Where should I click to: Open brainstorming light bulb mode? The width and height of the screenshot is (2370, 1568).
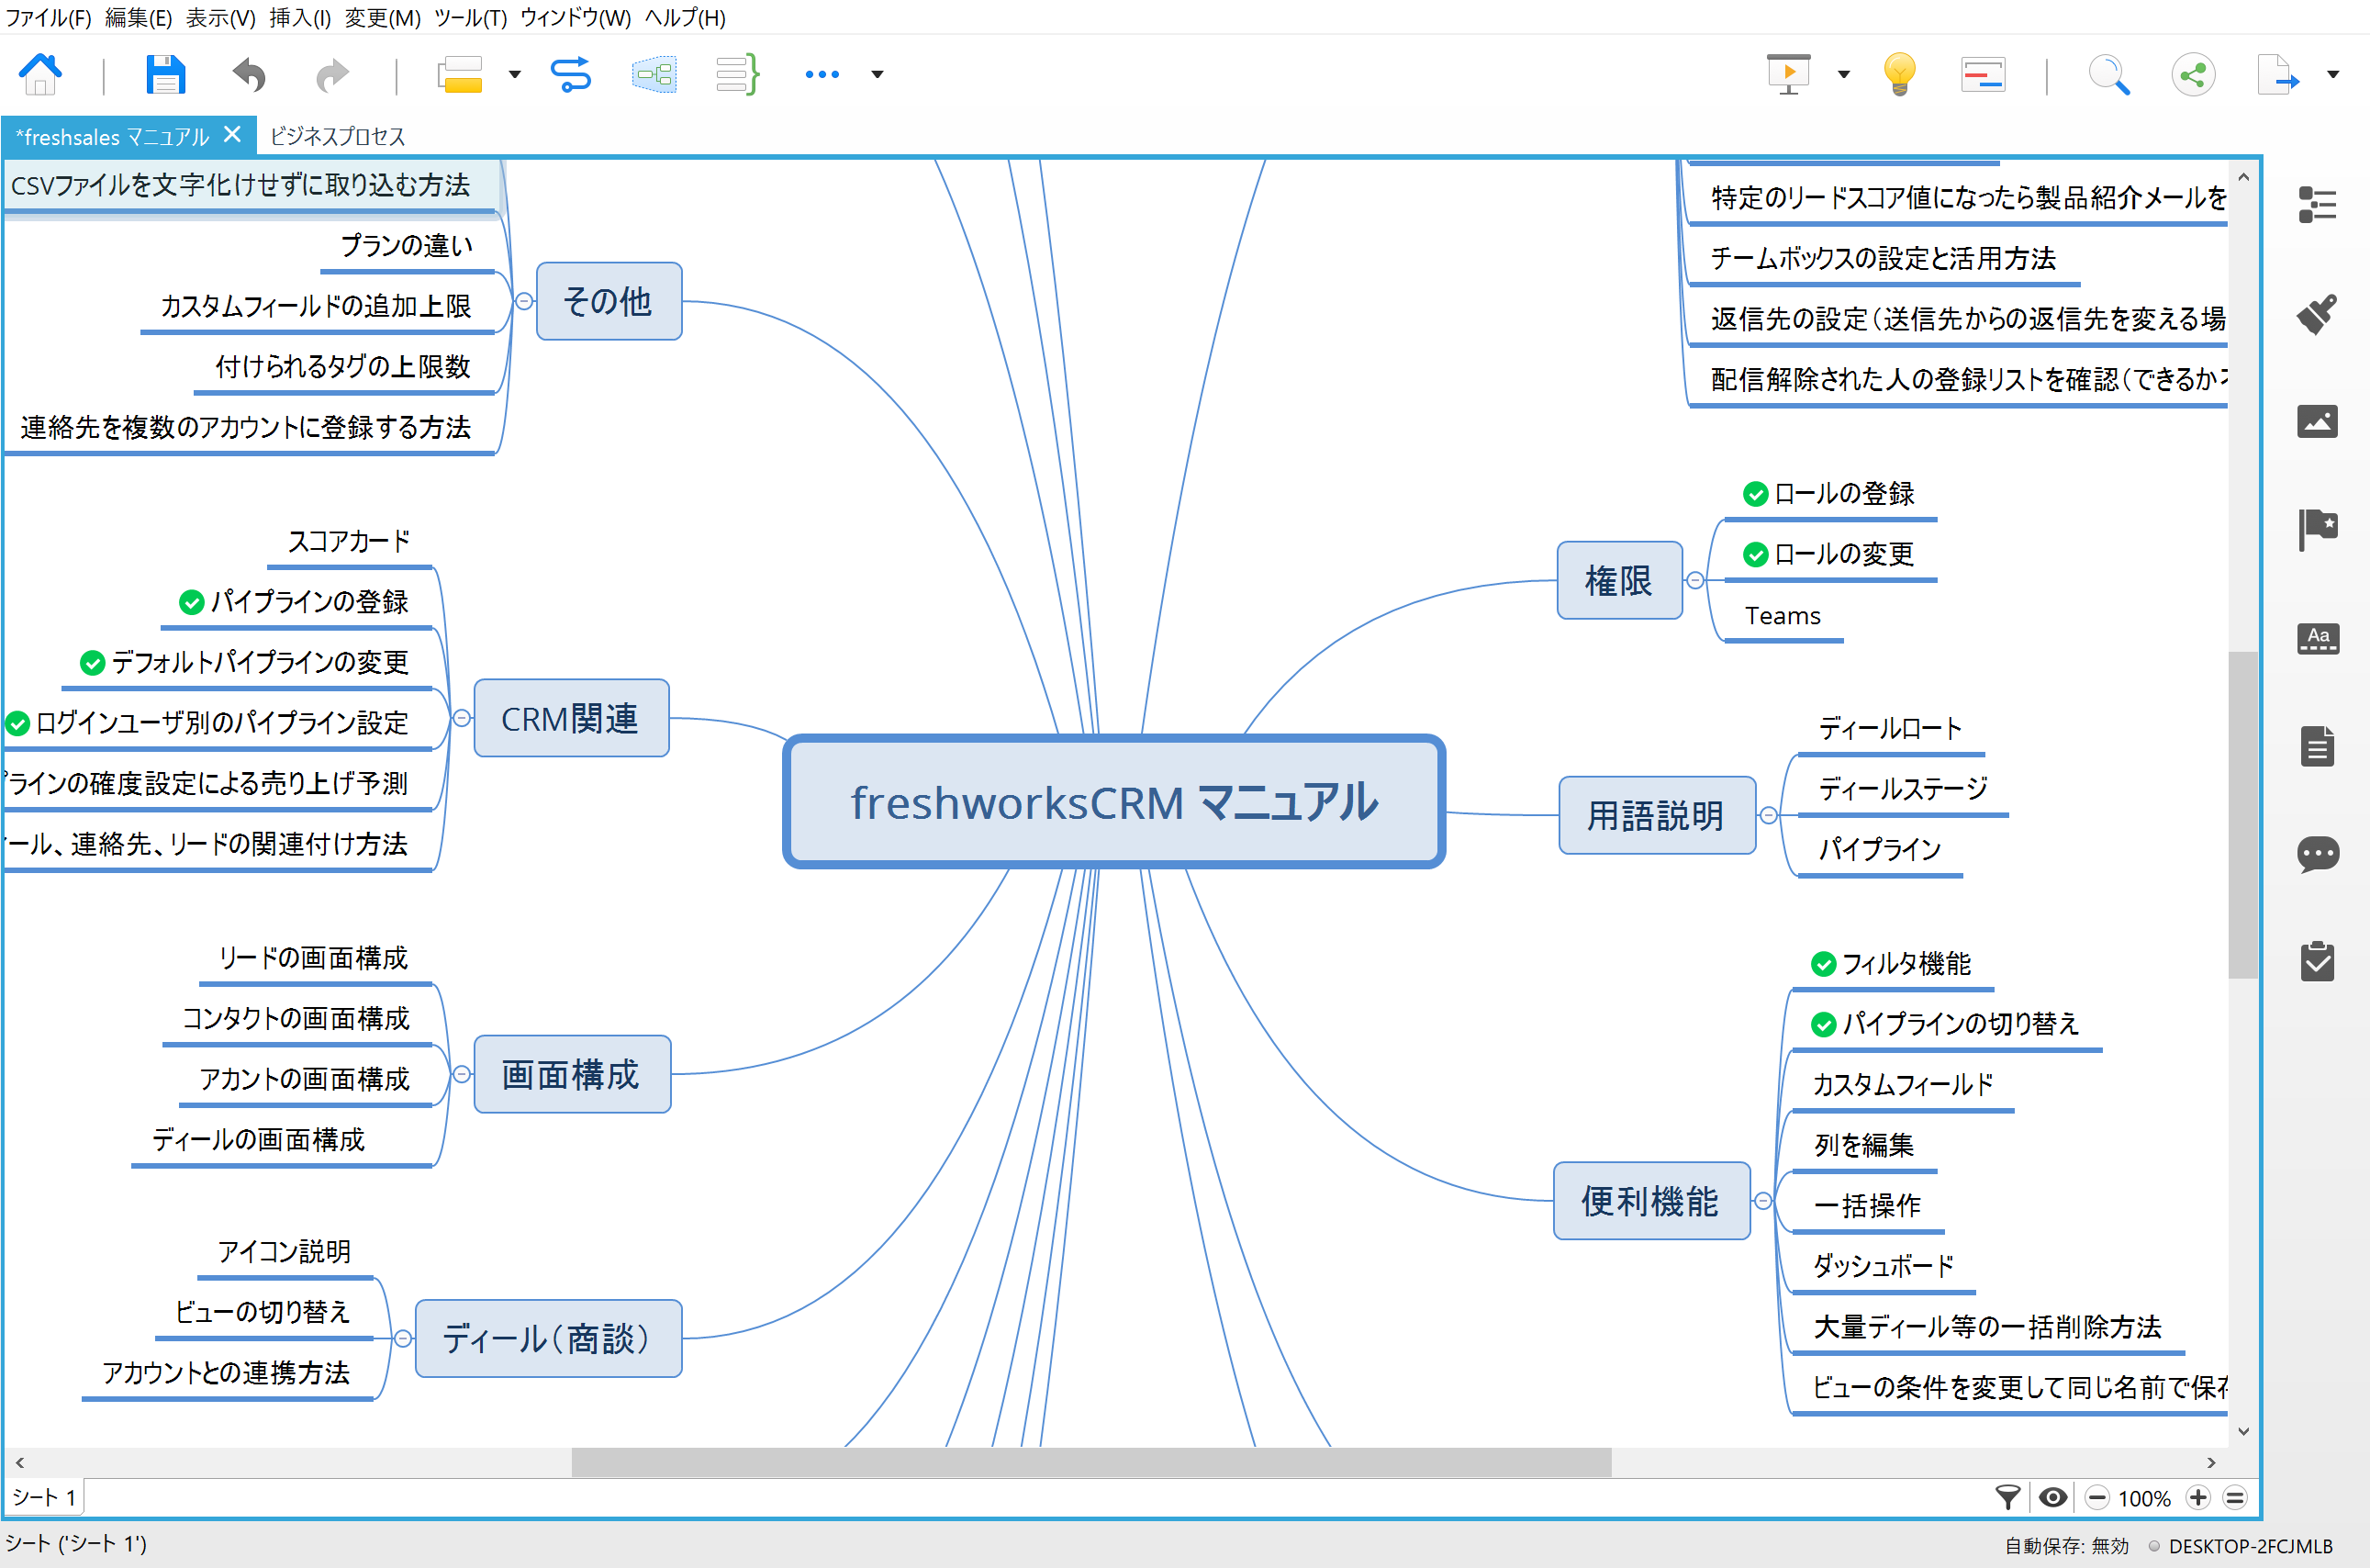click(1899, 74)
